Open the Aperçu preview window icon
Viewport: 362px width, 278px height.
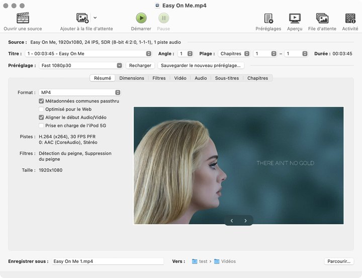click(x=295, y=18)
